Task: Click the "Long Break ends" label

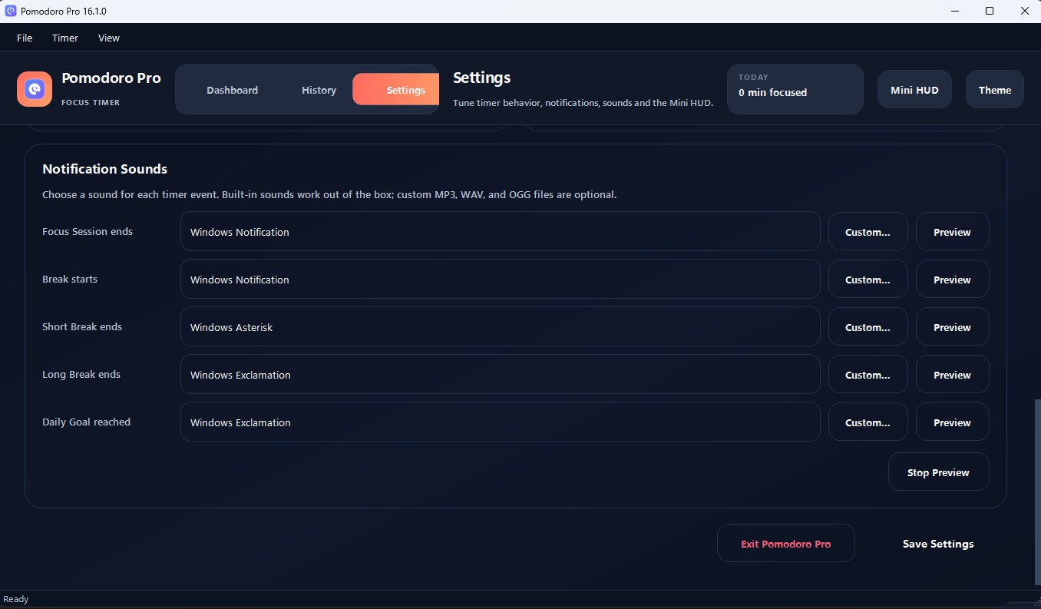Action: pos(81,375)
